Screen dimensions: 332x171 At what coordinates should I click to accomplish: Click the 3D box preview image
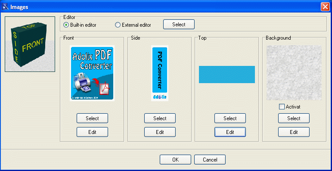coord(30,44)
